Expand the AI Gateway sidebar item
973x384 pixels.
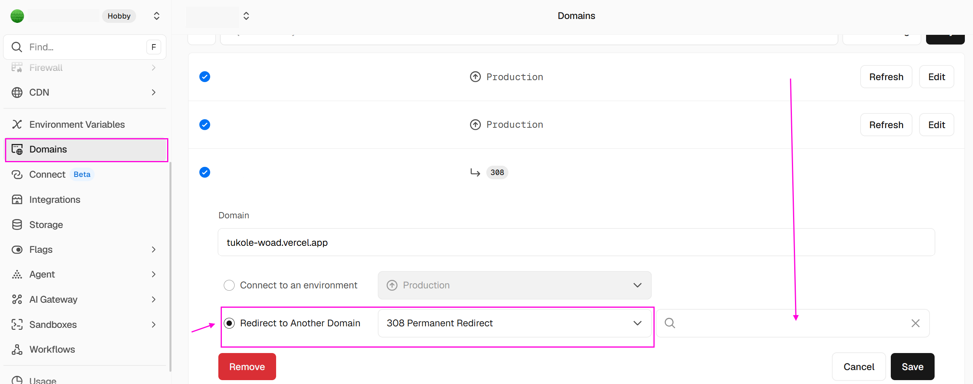85,299
